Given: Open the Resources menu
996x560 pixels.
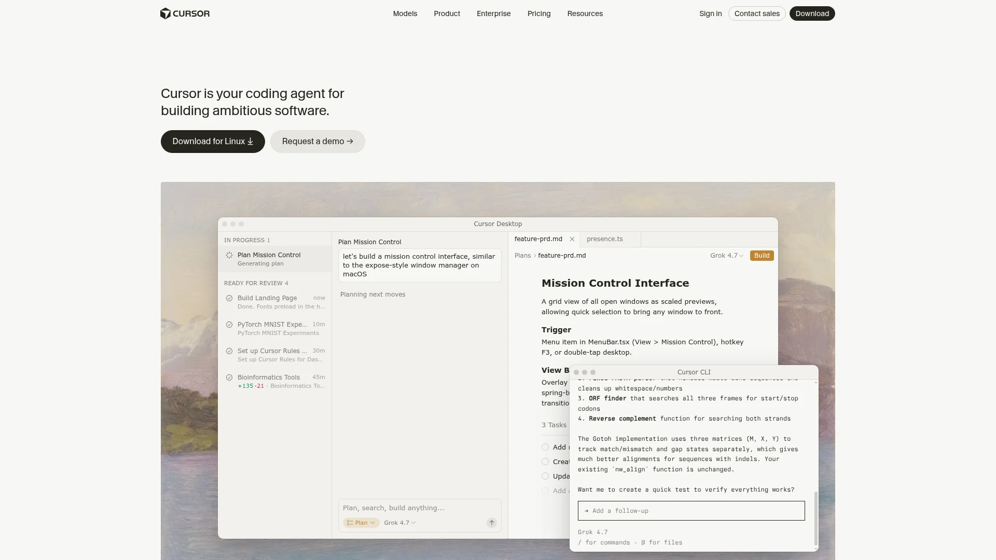Looking at the screenshot, I should click(585, 13).
